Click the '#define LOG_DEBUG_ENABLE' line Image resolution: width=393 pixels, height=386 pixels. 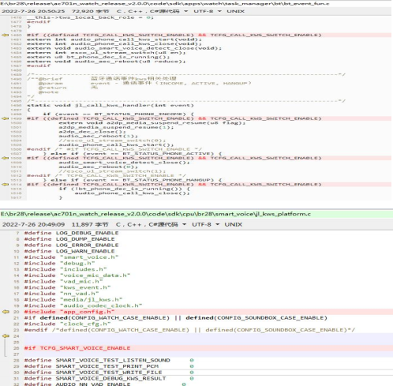coord(71,233)
